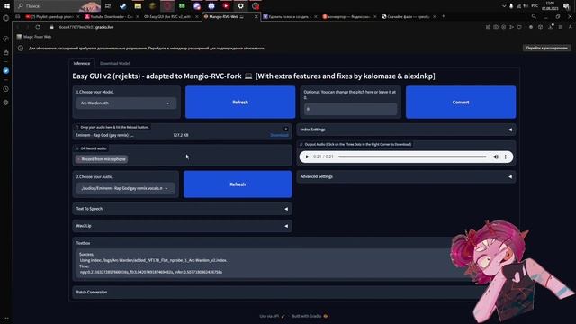The width and height of the screenshot is (576, 324).
Task: Click the Built with Gradio link
Action: coord(310,316)
